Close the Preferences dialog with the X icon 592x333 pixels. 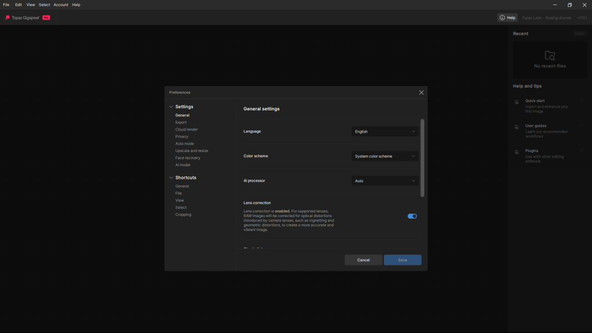[x=421, y=93]
